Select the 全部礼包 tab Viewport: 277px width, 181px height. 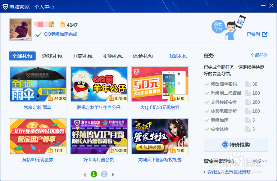coord(22,56)
